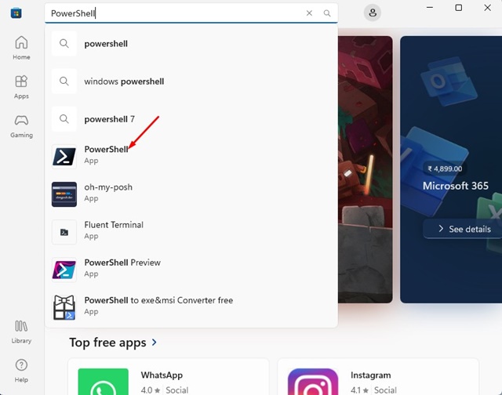
Task: Select the 'powershell' search suggestion
Action: [191, 44]
